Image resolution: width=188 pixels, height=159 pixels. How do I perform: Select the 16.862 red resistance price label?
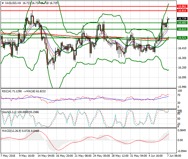tap(182, 6)
